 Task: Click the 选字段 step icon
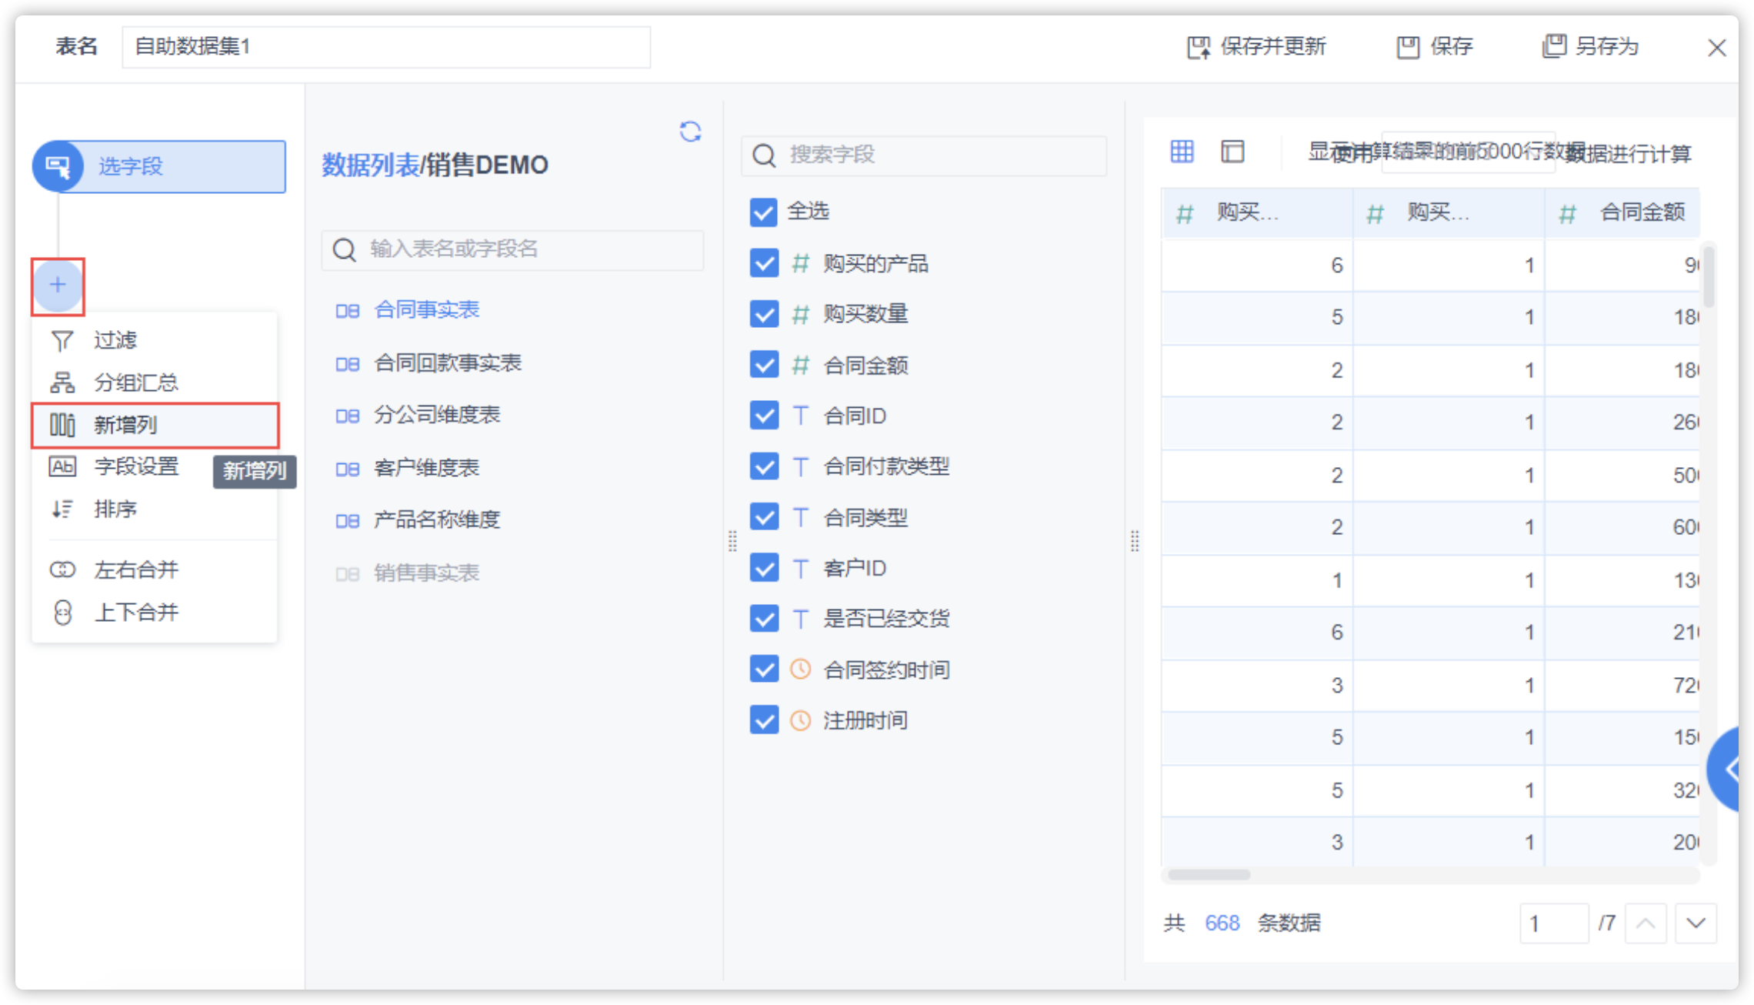58,166
